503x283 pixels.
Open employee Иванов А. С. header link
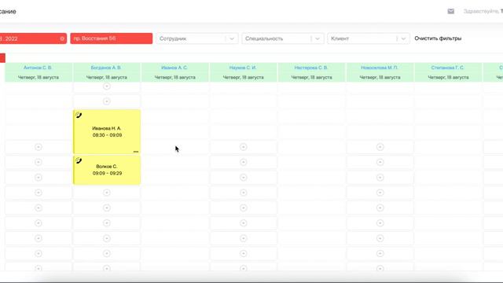tap(174, 68)
